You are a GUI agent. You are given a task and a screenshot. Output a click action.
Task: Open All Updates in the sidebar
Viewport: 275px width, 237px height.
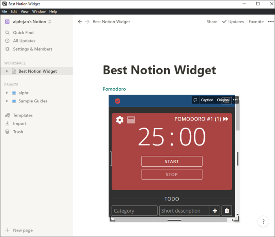[x=37, y=41]
